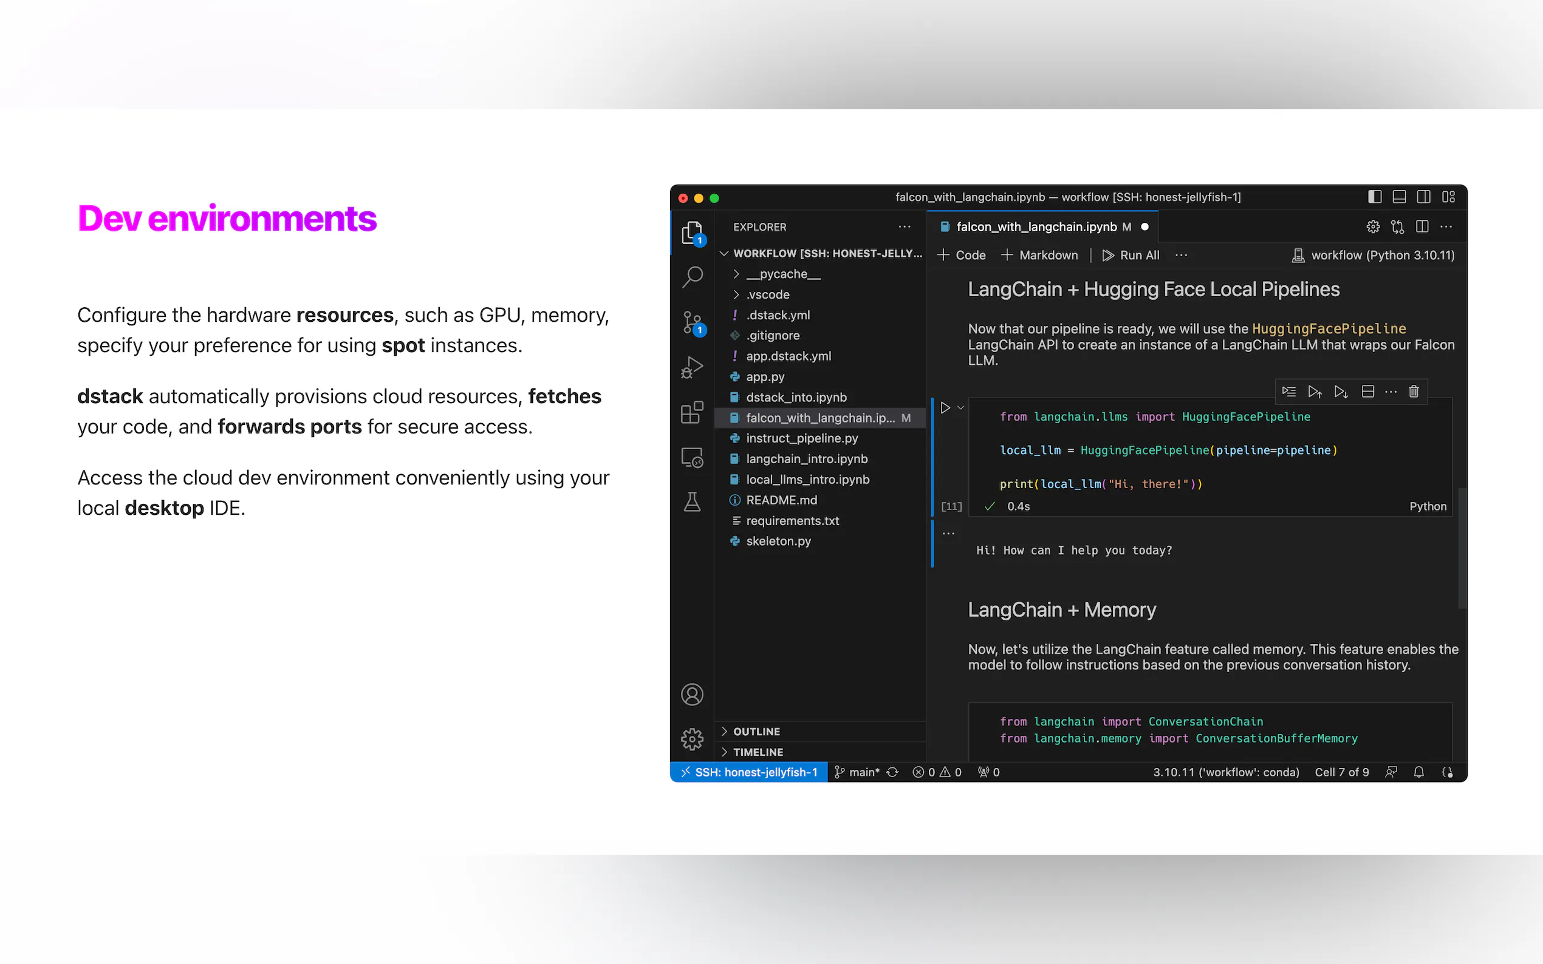1543x964 pixels.
Task: Close the unsaved falcon_with_langchain tab dot
Action: click(1145, 227)
